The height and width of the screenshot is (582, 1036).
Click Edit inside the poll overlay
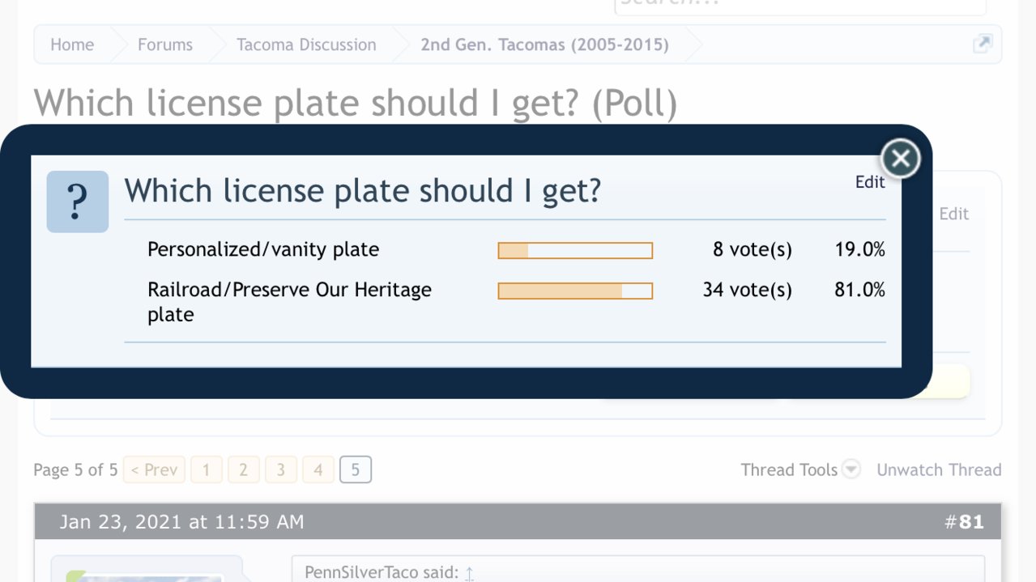[x=870, y=182]
